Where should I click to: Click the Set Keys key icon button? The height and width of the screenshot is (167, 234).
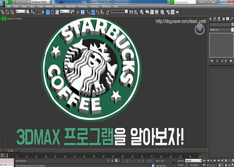173,163
